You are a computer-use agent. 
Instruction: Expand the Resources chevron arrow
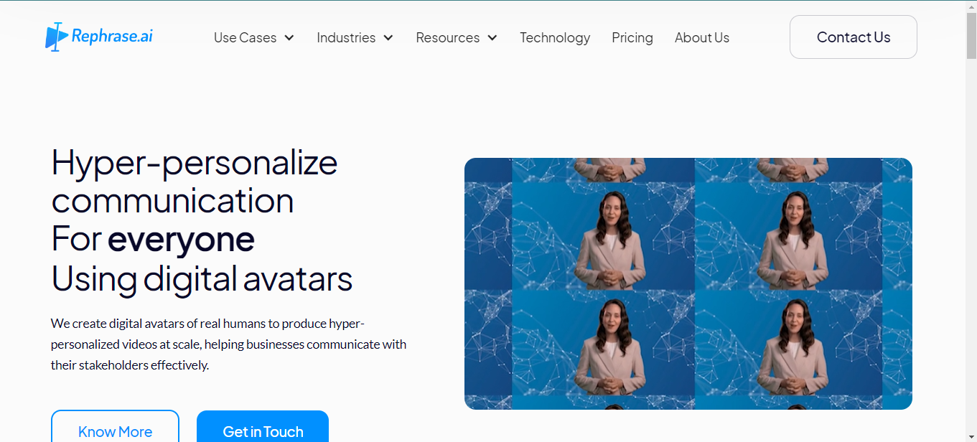click(492, 38)
